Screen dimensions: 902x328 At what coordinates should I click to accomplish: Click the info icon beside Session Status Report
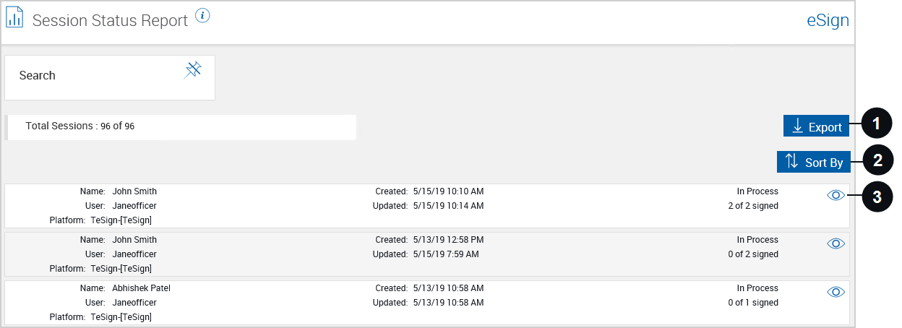202,17
